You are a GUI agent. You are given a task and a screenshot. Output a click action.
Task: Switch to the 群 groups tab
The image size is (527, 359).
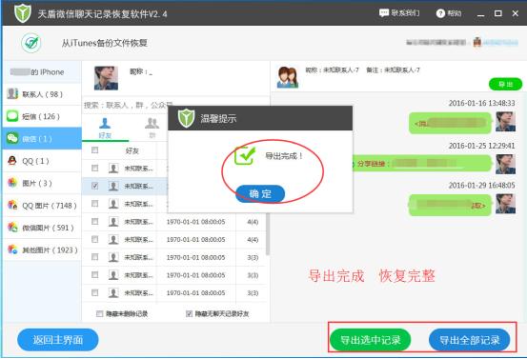click(x=152, y=129)
